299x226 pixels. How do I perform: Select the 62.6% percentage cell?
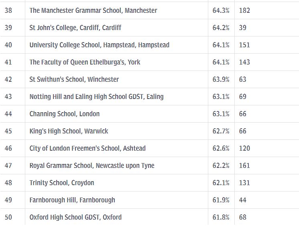tap(221, 148)
